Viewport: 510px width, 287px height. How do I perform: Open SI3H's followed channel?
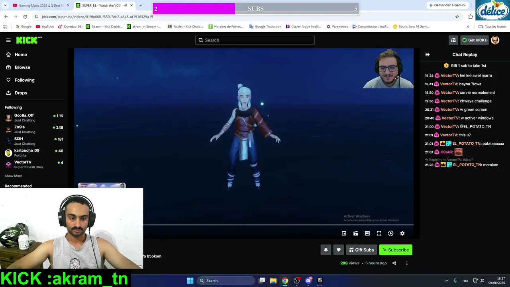[34, 141]
